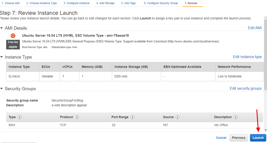Click the Ubuntu logo icon in AMI Details
267x143 pixels.
tap(13, 36)
